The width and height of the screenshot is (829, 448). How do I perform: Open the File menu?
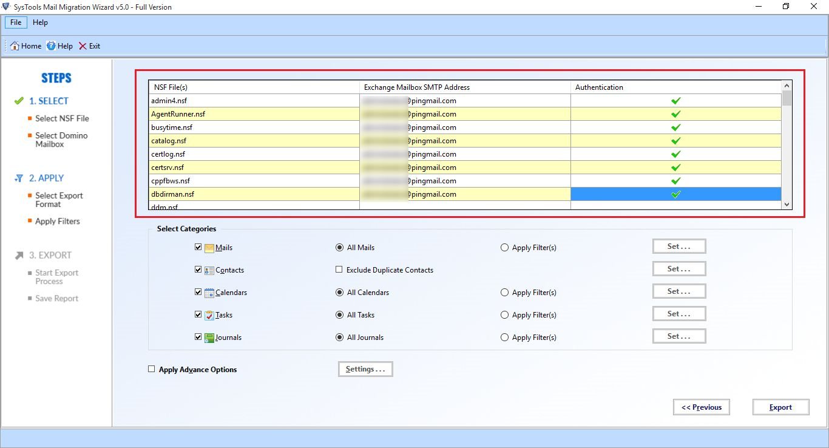coord(16,22)
